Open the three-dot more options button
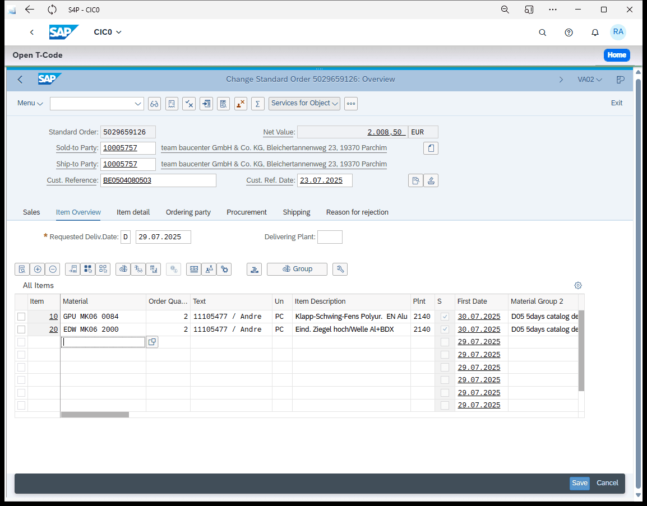This screenshot has height=506, width=647. tap(351, 104)
